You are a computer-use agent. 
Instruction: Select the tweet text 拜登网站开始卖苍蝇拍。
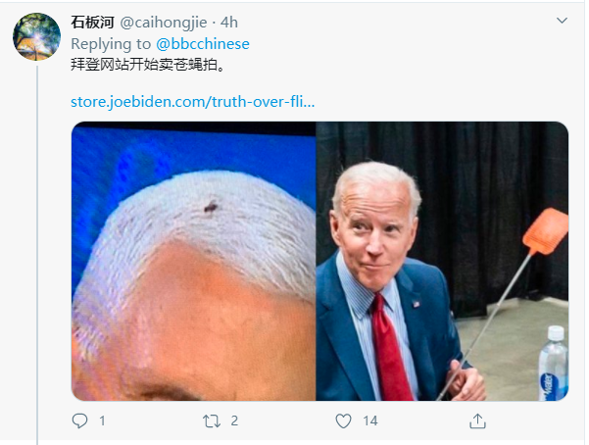tap(148, 65)
